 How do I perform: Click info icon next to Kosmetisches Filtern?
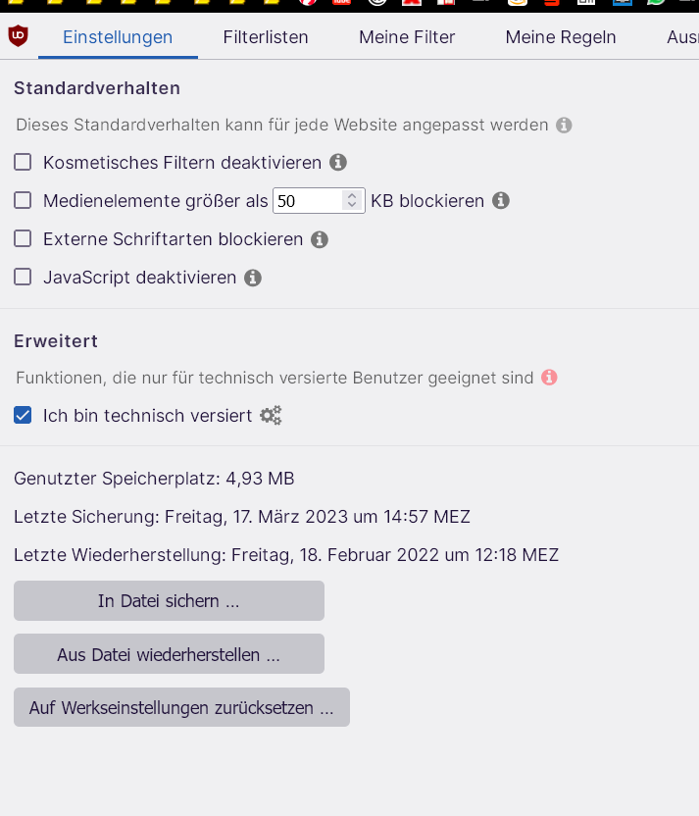[x=338, y=163]
